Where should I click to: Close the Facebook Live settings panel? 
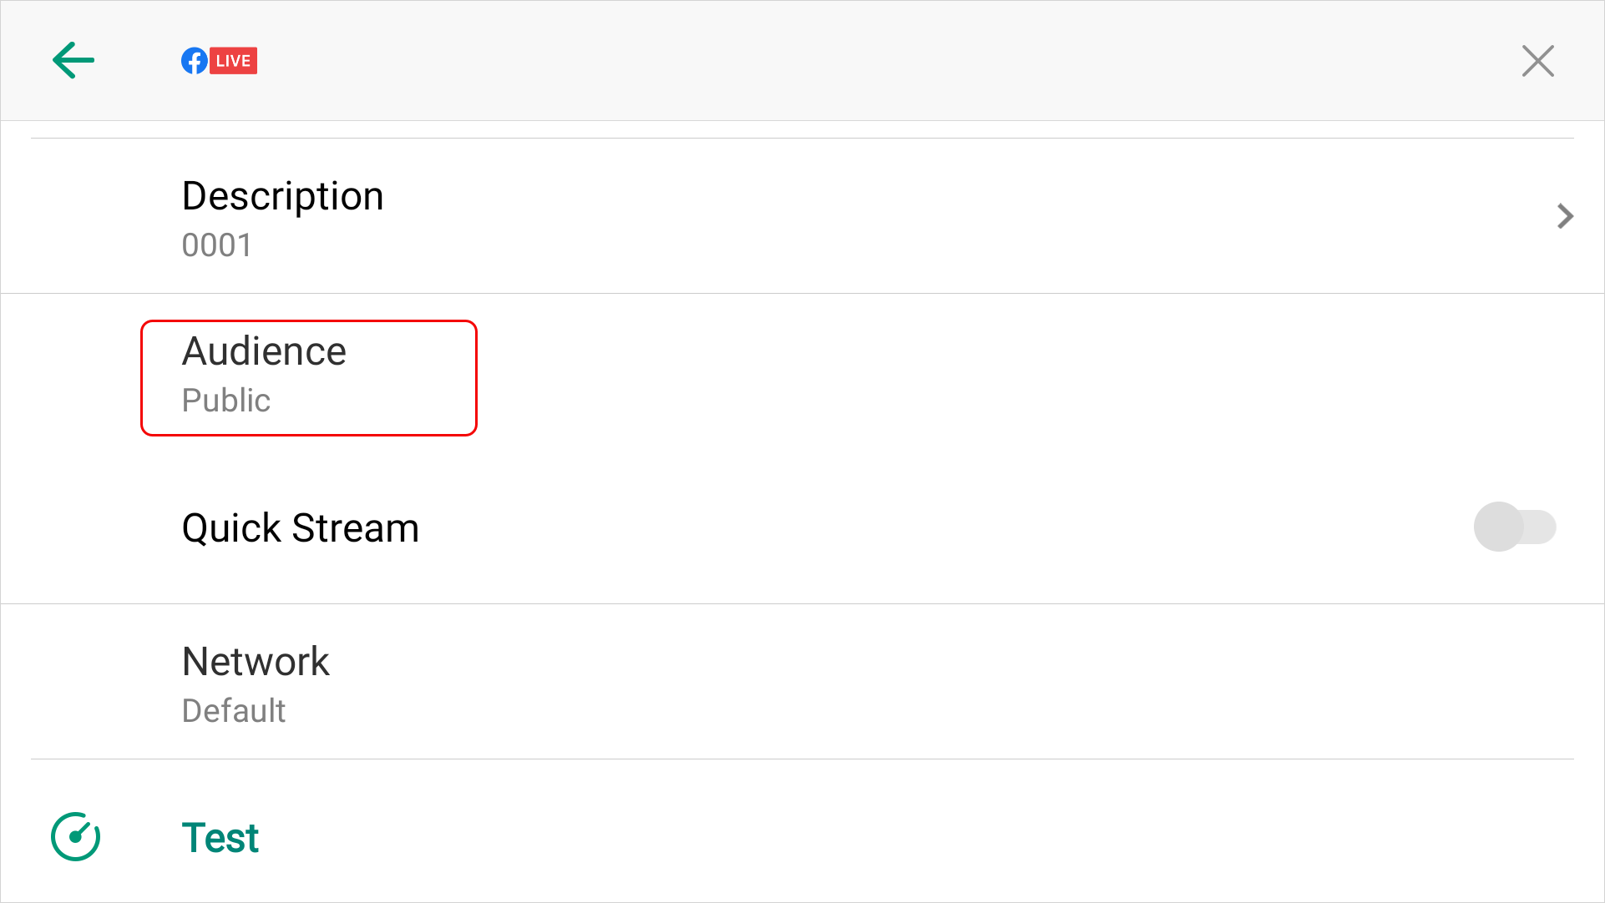[1537, 61]
